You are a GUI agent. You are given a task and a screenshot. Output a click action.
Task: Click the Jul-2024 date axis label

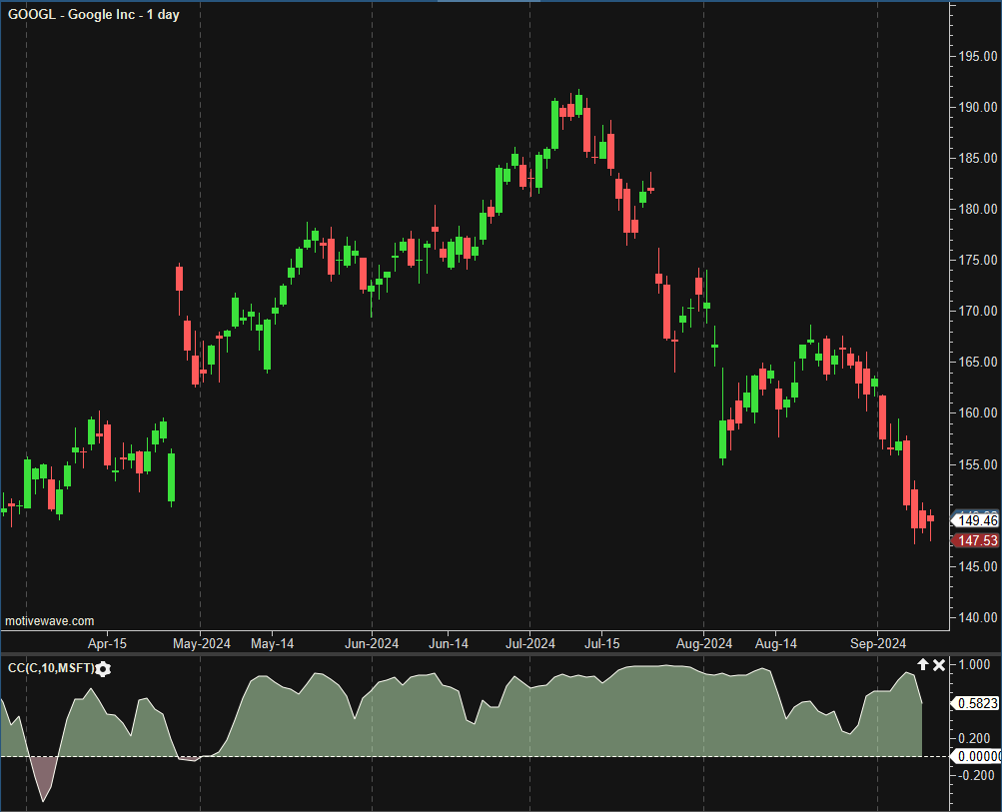coord(528,643)
